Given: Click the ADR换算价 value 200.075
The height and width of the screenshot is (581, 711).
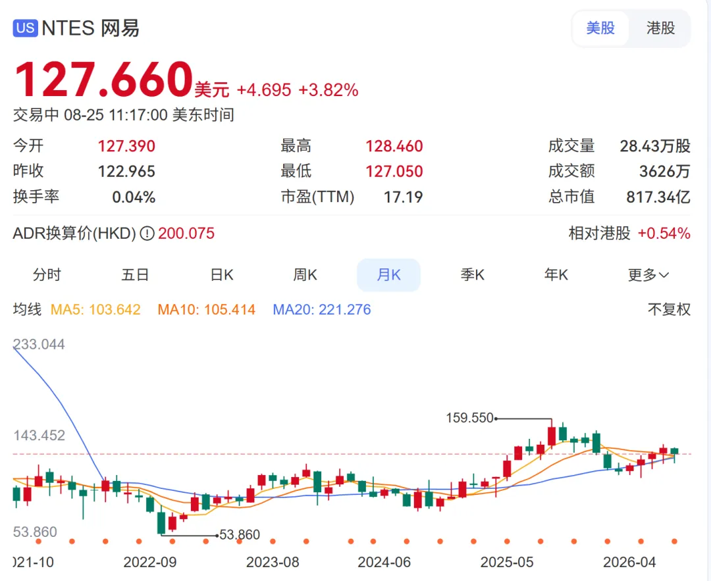Looking at the screenshot, I should (186, 234).
